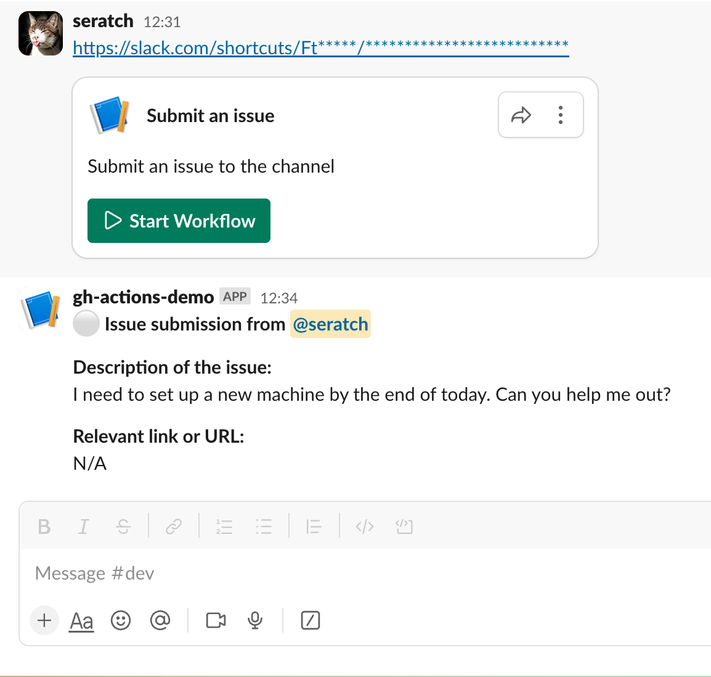Share the Submit an issue workflow

pyautogui.click(x=521, y=115)
